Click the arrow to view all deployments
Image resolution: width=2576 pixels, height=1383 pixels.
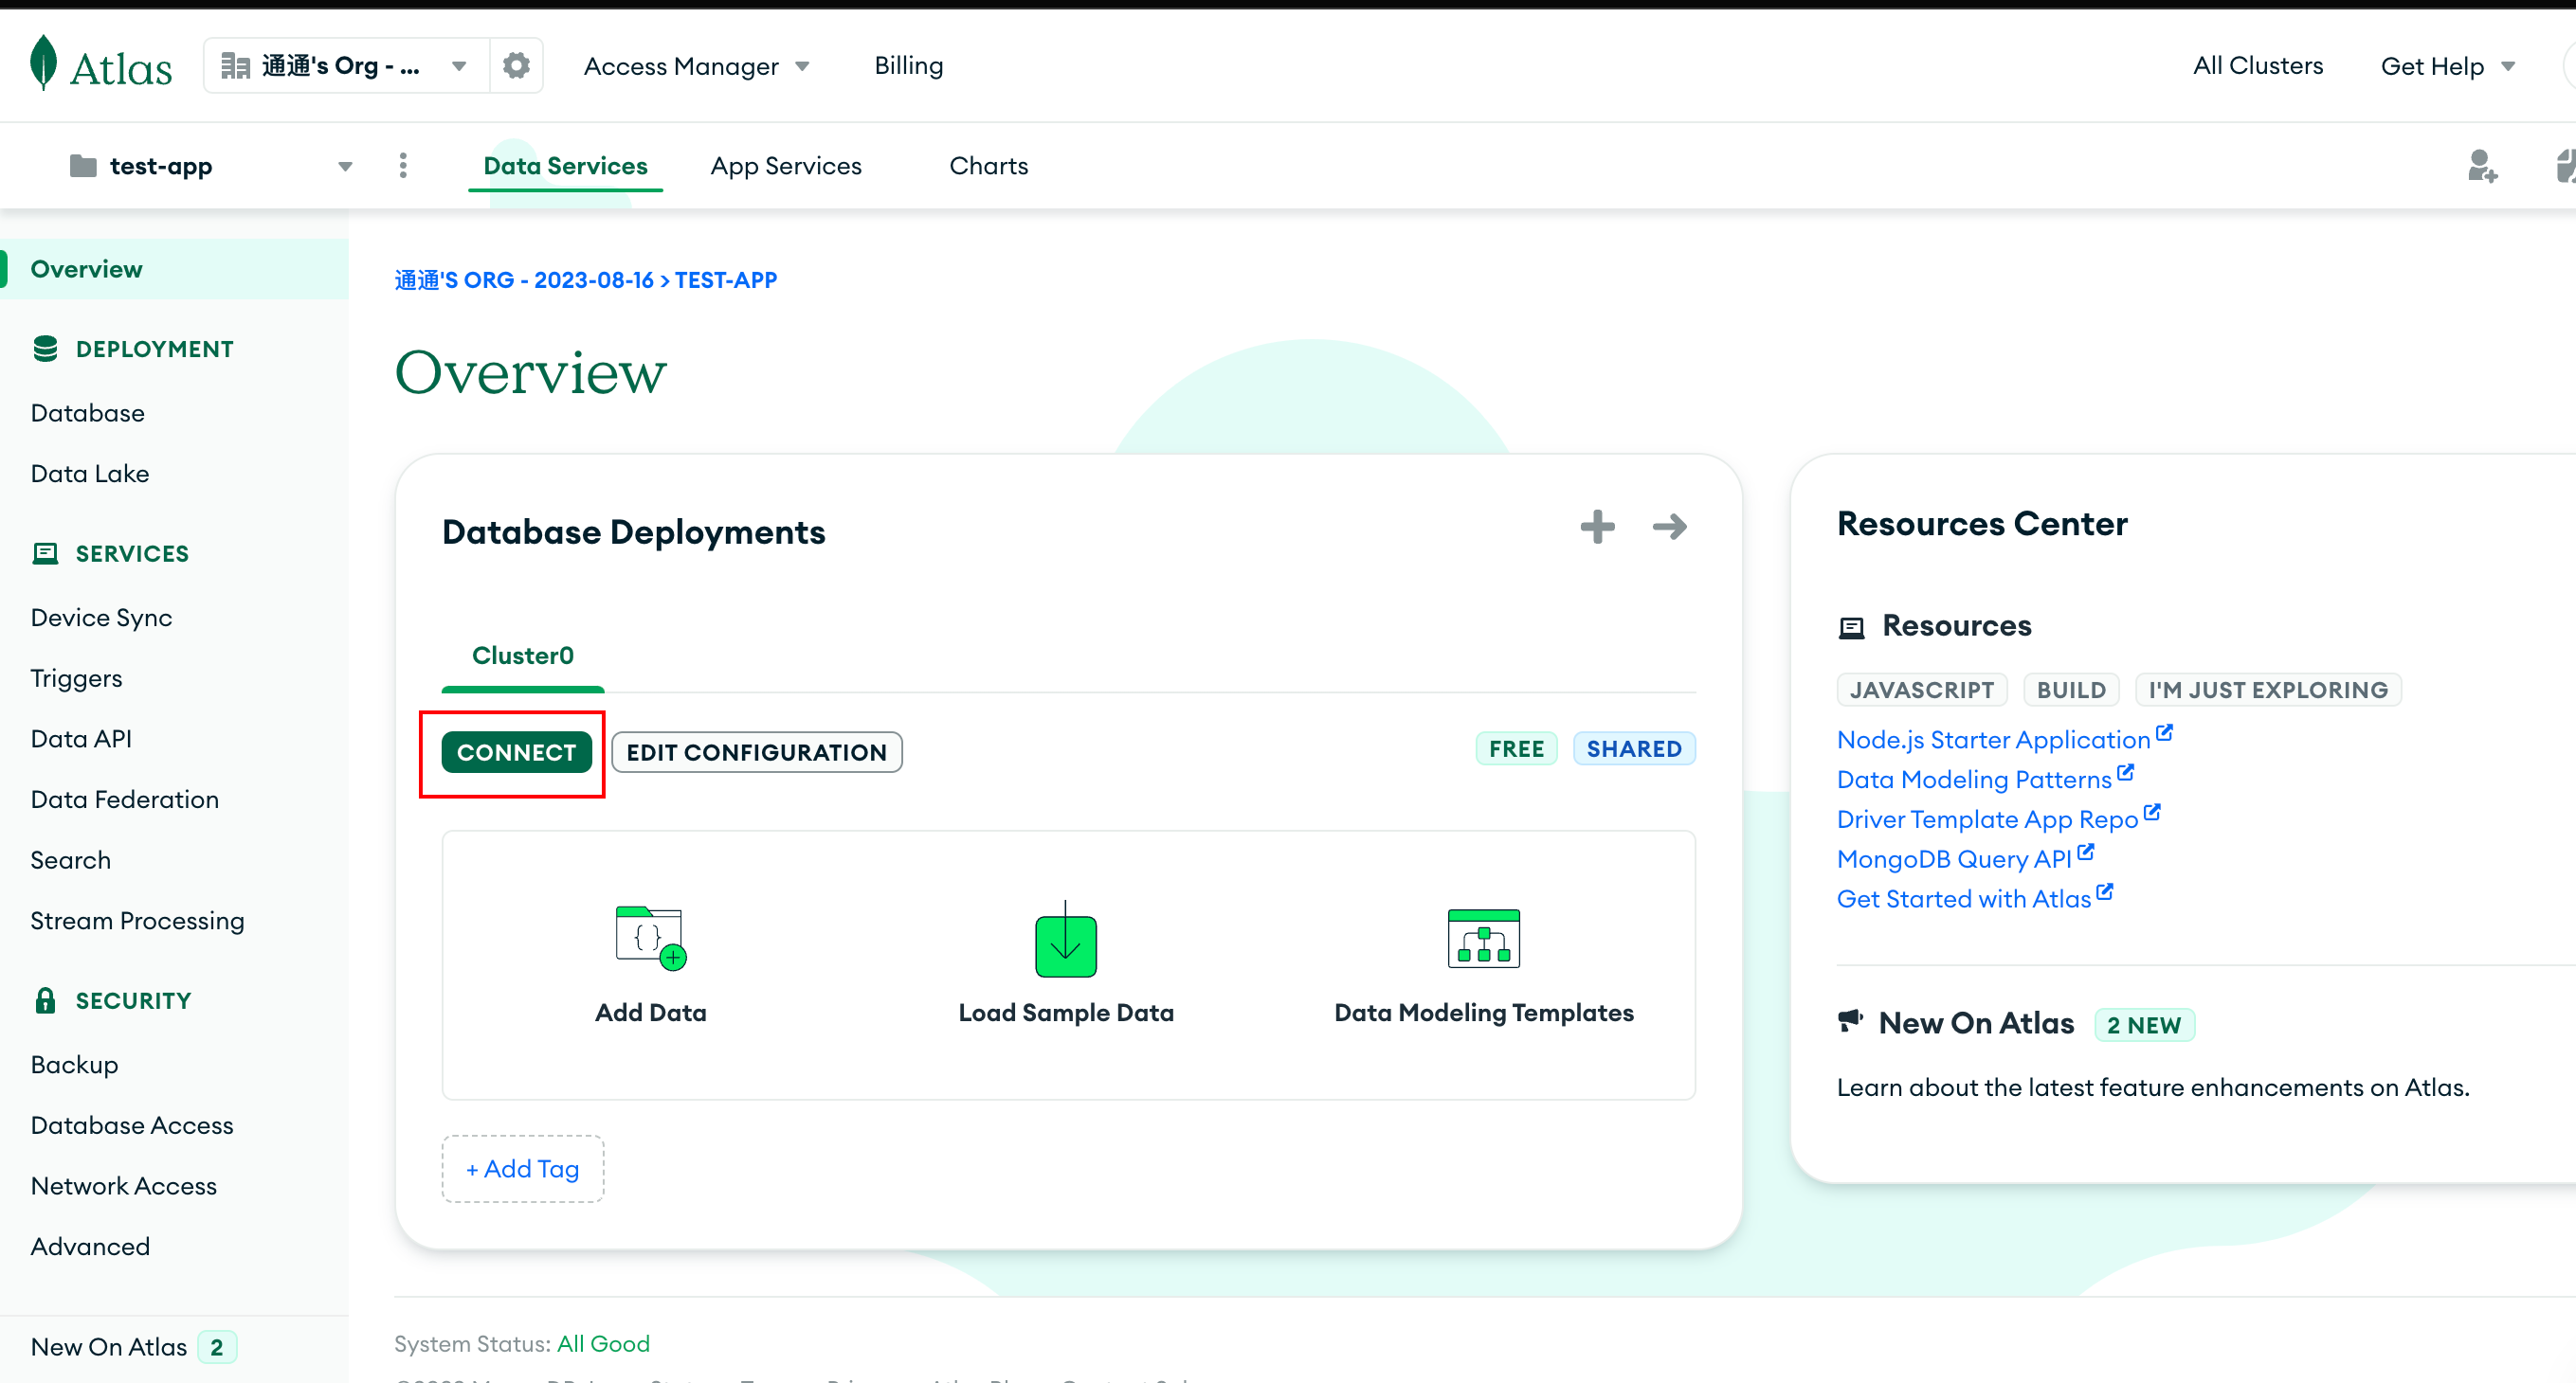(1669, 527)
